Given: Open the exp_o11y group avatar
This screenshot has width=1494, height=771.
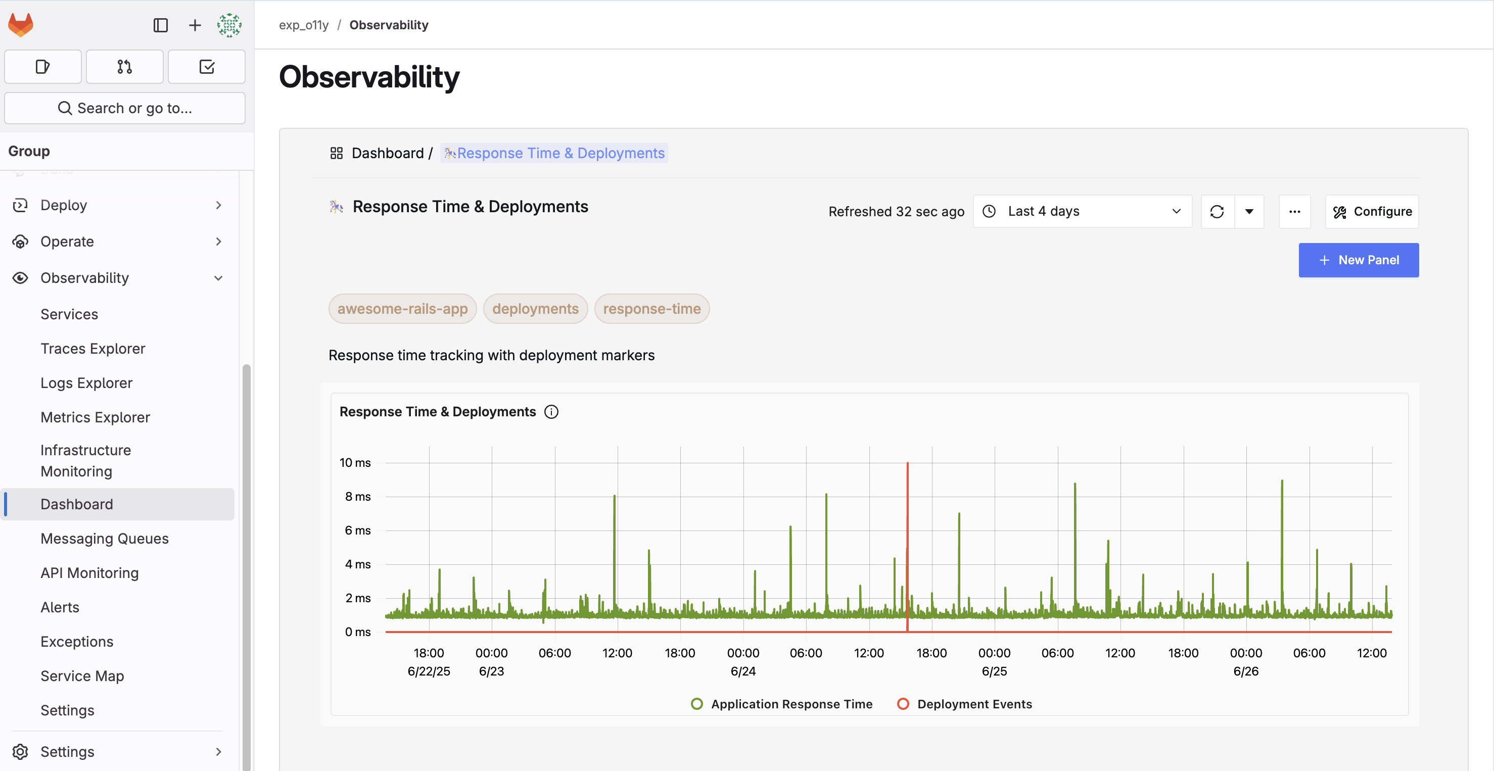Looking at the screenshot, I should click(x=229, y=25).
